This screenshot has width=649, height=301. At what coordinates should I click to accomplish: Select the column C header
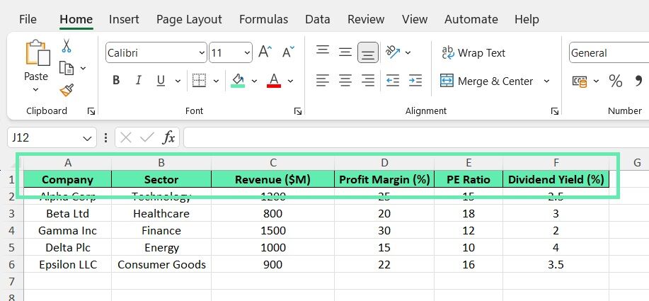point(272,163)
